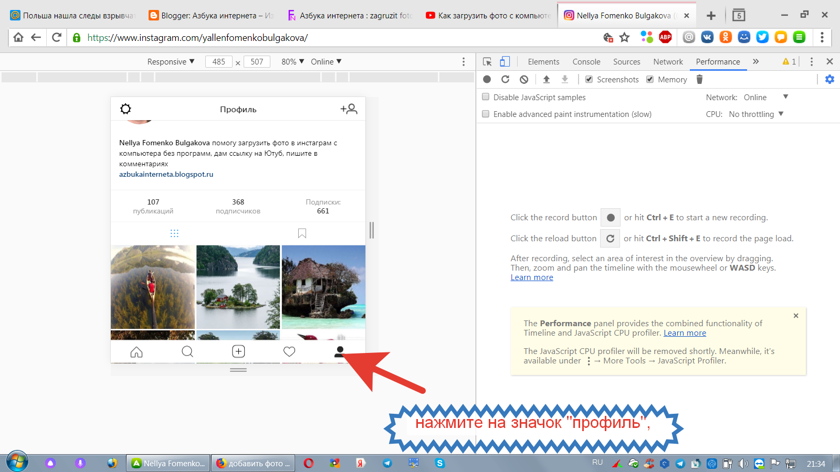The height and width of the screenshot is (472, 840).
Task: Switch to the Blogger Азбука интернета tab
Action: (x=212, y=15)
